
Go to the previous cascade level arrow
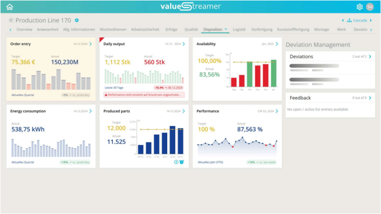(343, 20)
